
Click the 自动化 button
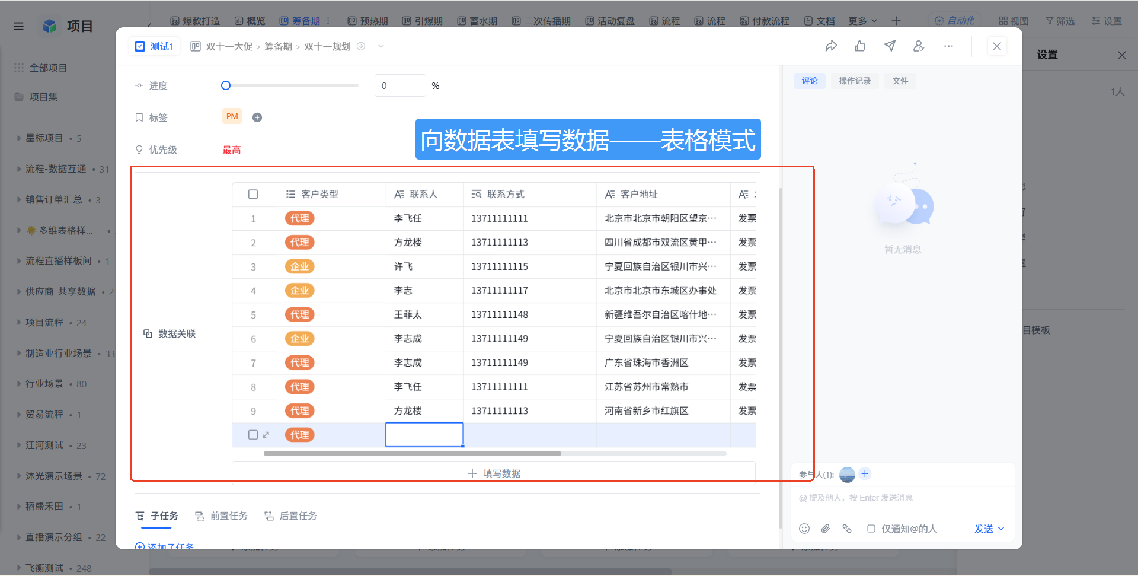point(954,21)
